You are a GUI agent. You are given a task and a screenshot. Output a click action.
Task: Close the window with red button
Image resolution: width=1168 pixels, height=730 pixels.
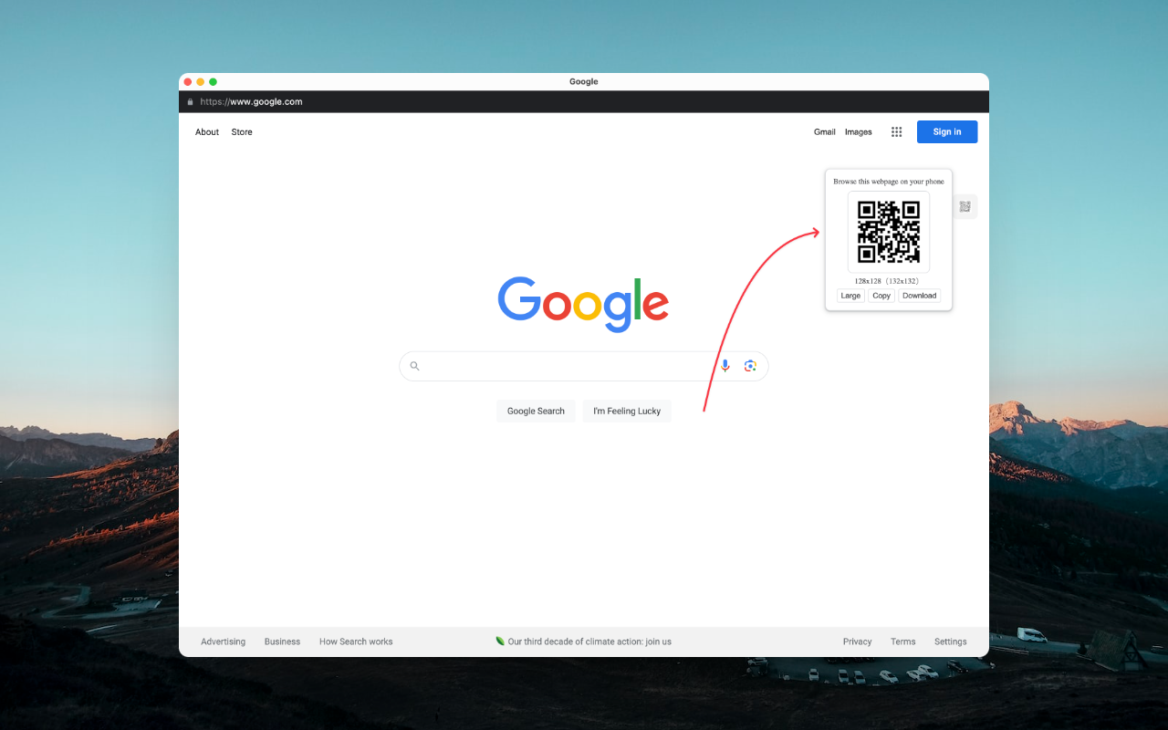188,82
